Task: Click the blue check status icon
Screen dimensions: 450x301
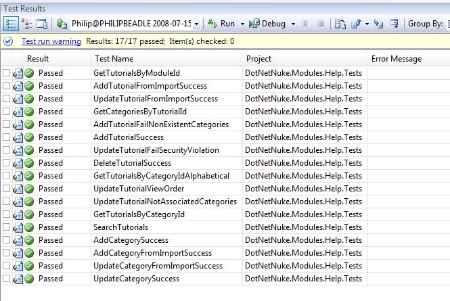Action: coord(8,41)
